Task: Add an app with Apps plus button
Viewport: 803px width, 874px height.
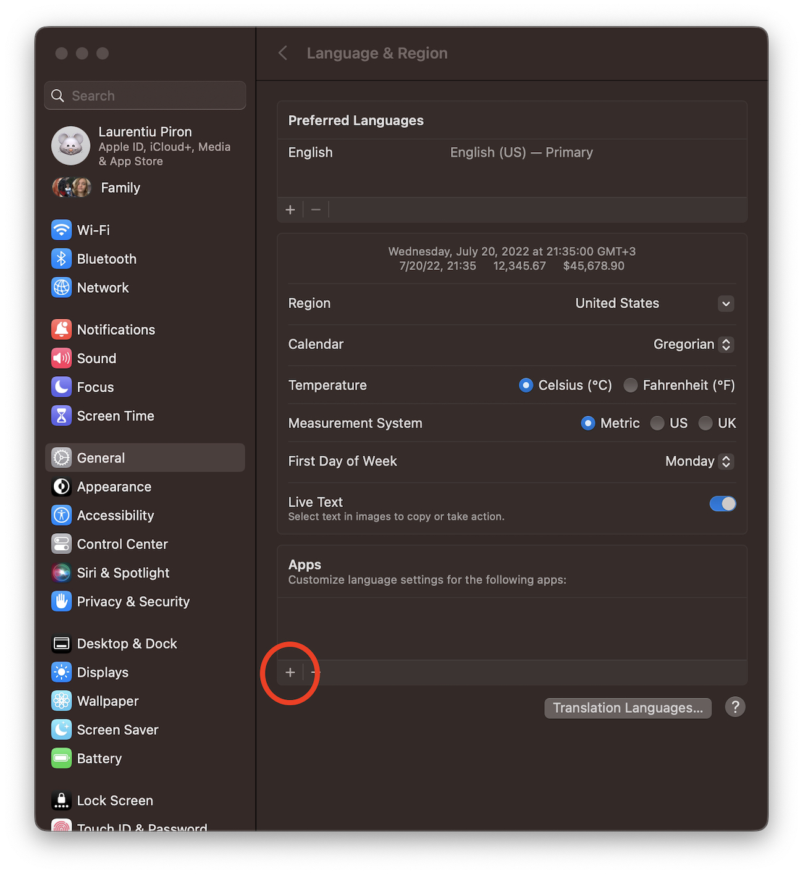Action: pyautogui.click(x=290, y=672)
